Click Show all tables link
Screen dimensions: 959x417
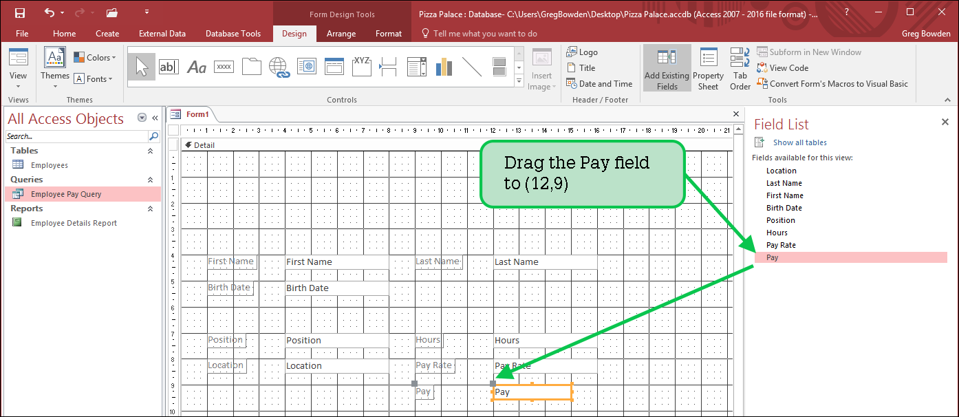click(x=800, y=142)
